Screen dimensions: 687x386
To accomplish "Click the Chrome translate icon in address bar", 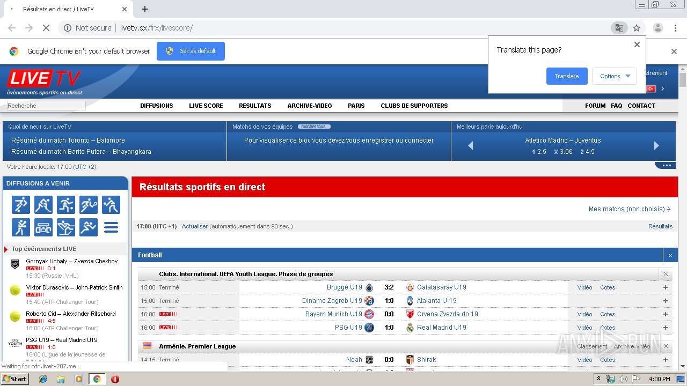I will click(619, 28).
